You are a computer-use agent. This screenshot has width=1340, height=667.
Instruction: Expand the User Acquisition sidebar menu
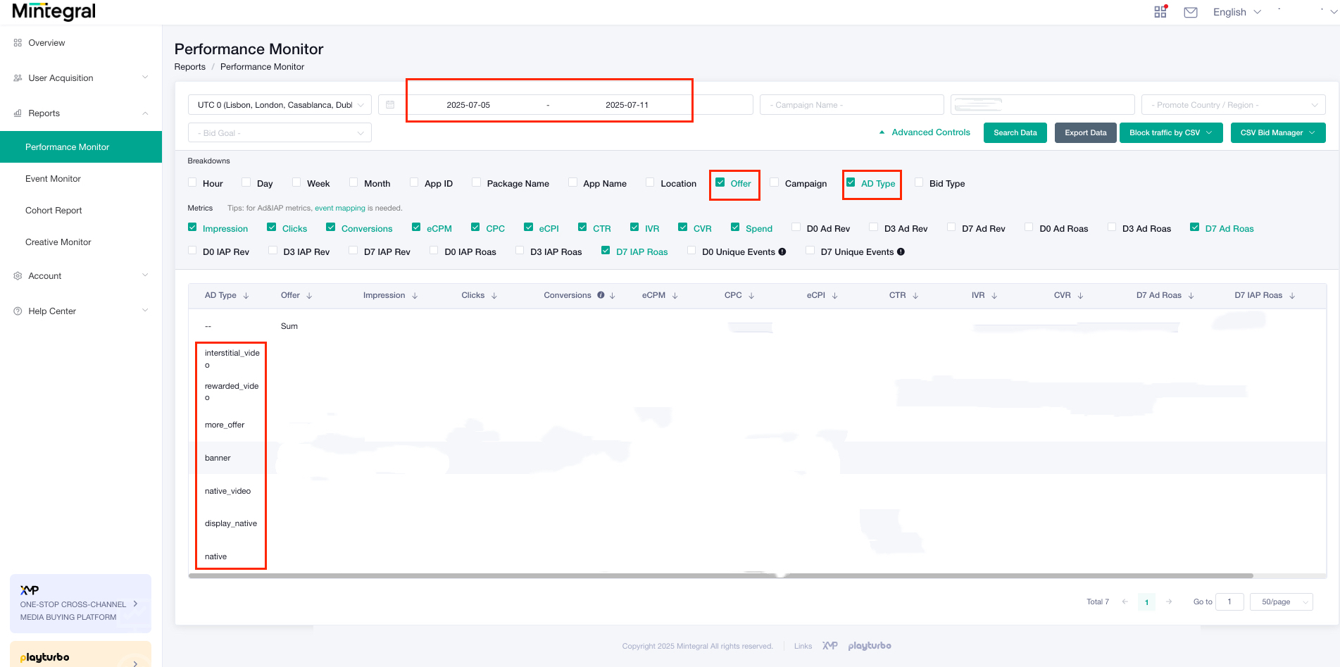[x=81, y=78]
